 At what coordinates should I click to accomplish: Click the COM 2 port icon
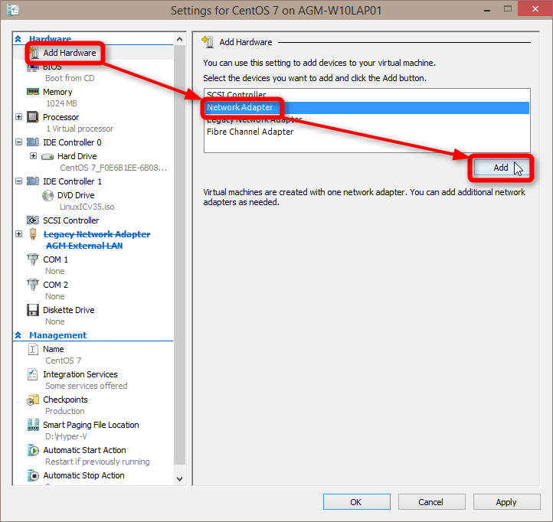coord(33,285)
